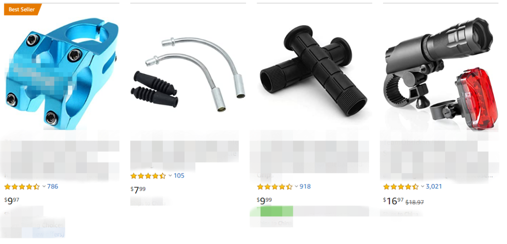Open the 918 reviews link
The image size is (507, 244).
pos(305,186)
